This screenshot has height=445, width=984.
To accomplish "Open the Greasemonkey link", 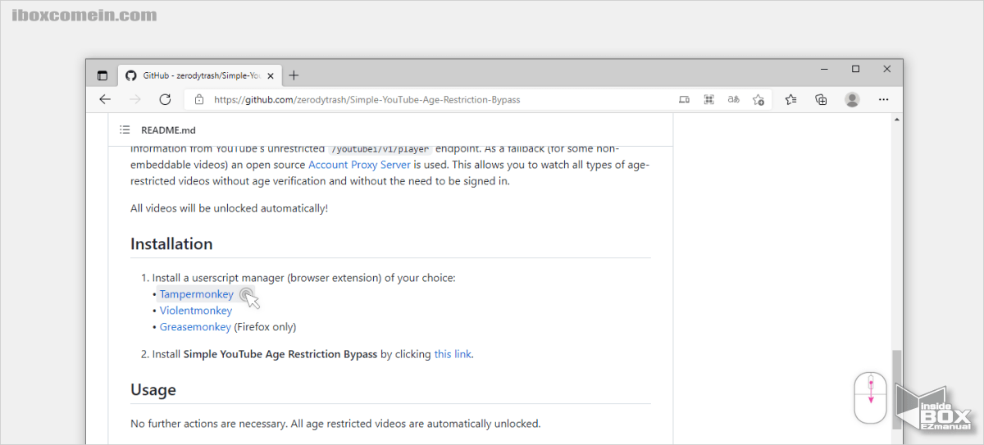I will tap(195, 327).
